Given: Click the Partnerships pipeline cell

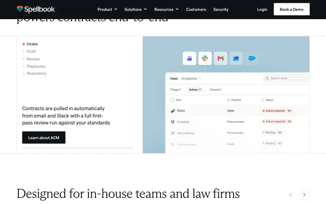Looking at the screenshot, I should click(x=235, y=133).
